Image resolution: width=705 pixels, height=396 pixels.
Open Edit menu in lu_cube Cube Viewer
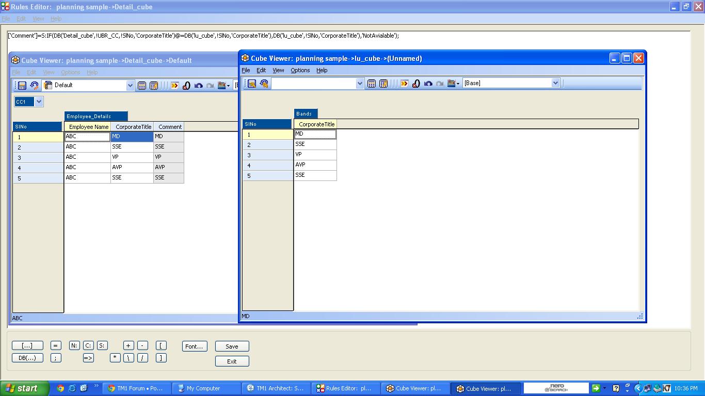[261, 70]
